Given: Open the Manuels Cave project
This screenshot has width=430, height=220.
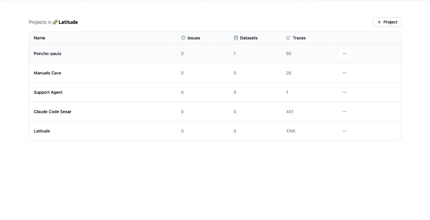Looking at the screenshot, I should (47, 73).
